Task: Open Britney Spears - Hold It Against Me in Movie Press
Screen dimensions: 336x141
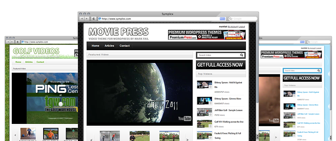Action: (x=228, y=85)
